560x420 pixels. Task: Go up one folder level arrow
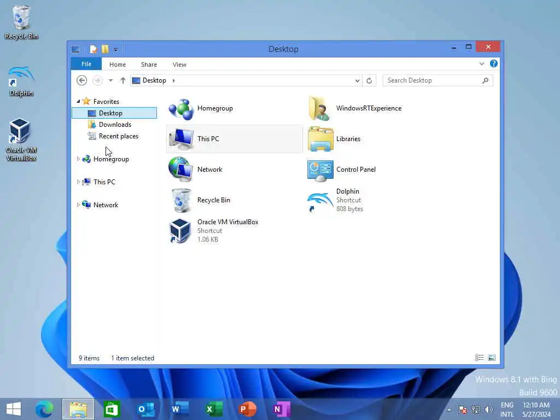coord(123,80)
